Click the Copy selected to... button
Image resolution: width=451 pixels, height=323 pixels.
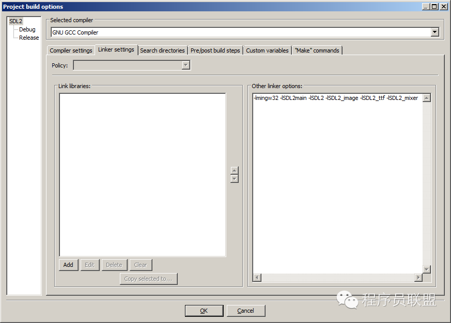(x=148, y=279)
